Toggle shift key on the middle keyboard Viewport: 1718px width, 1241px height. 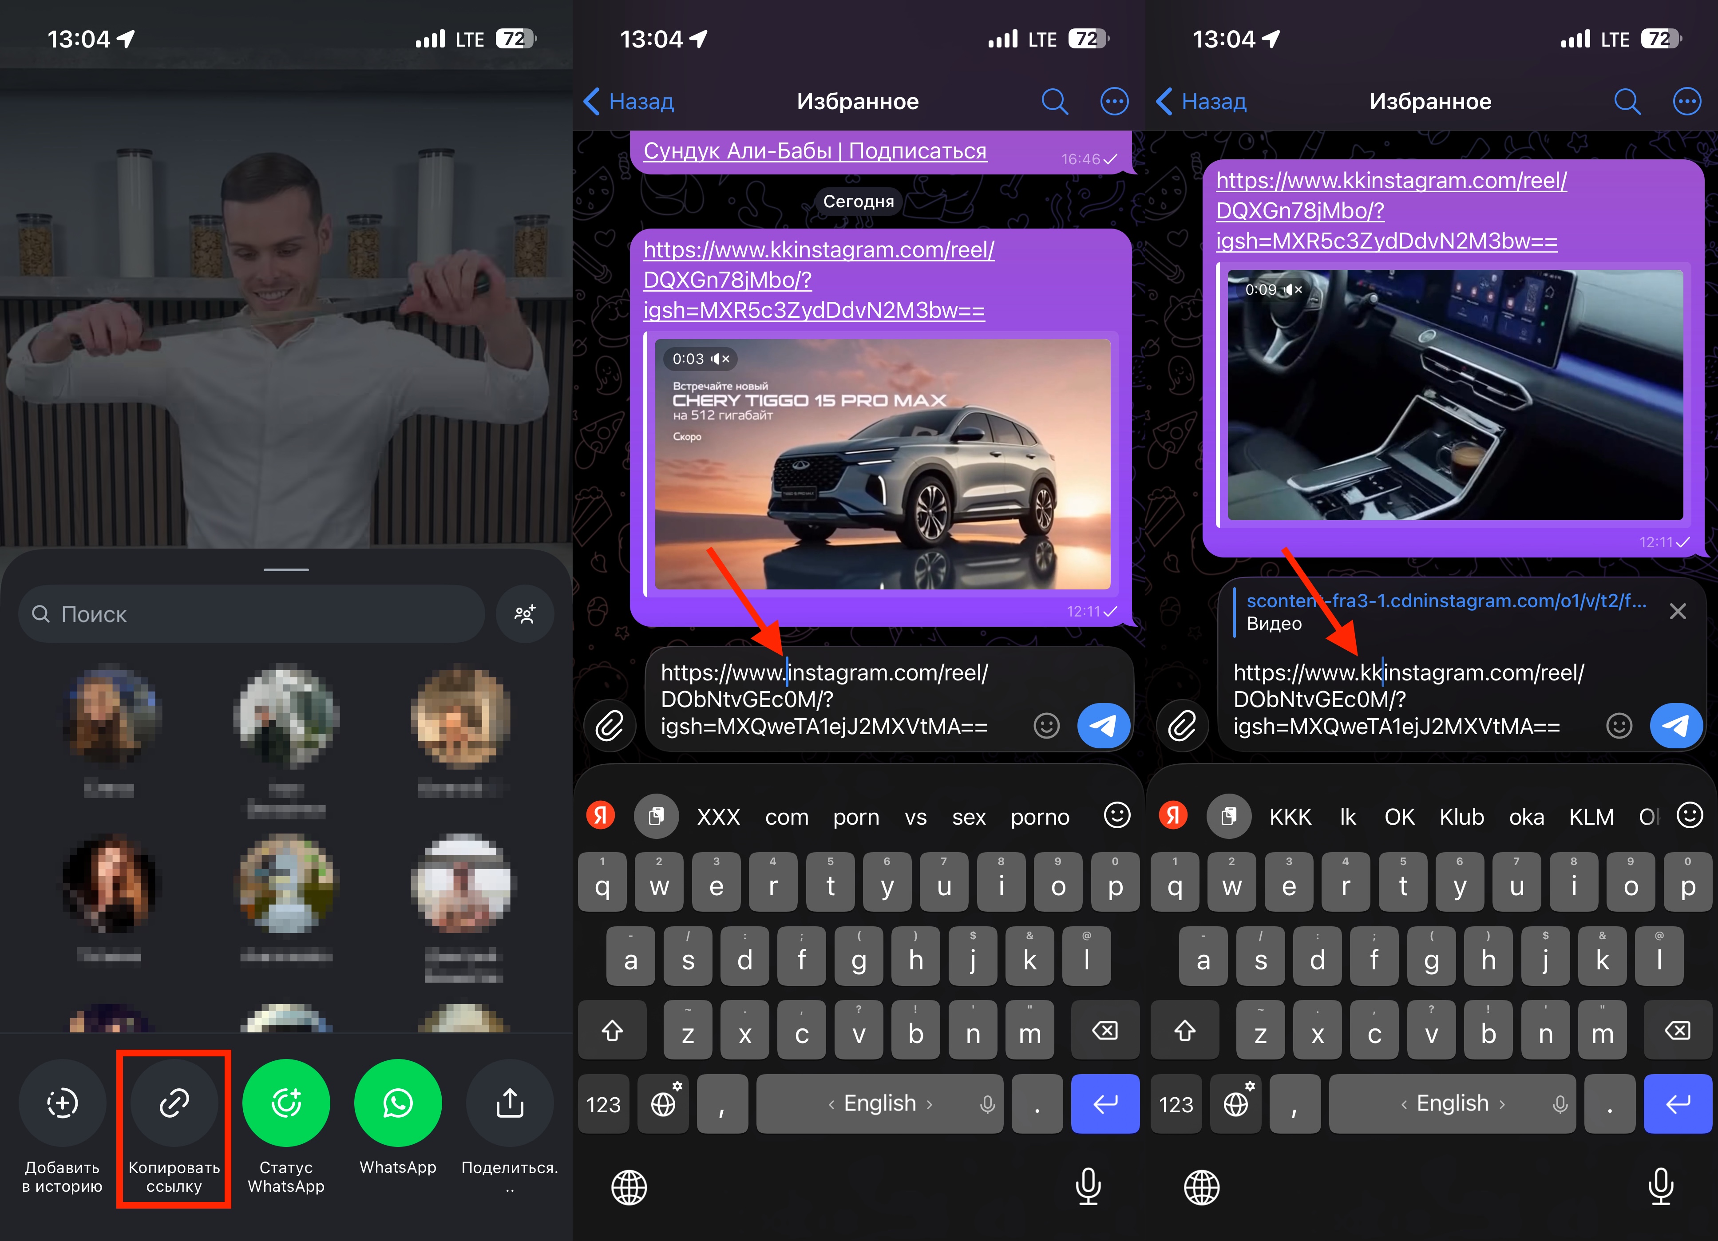612,1031
